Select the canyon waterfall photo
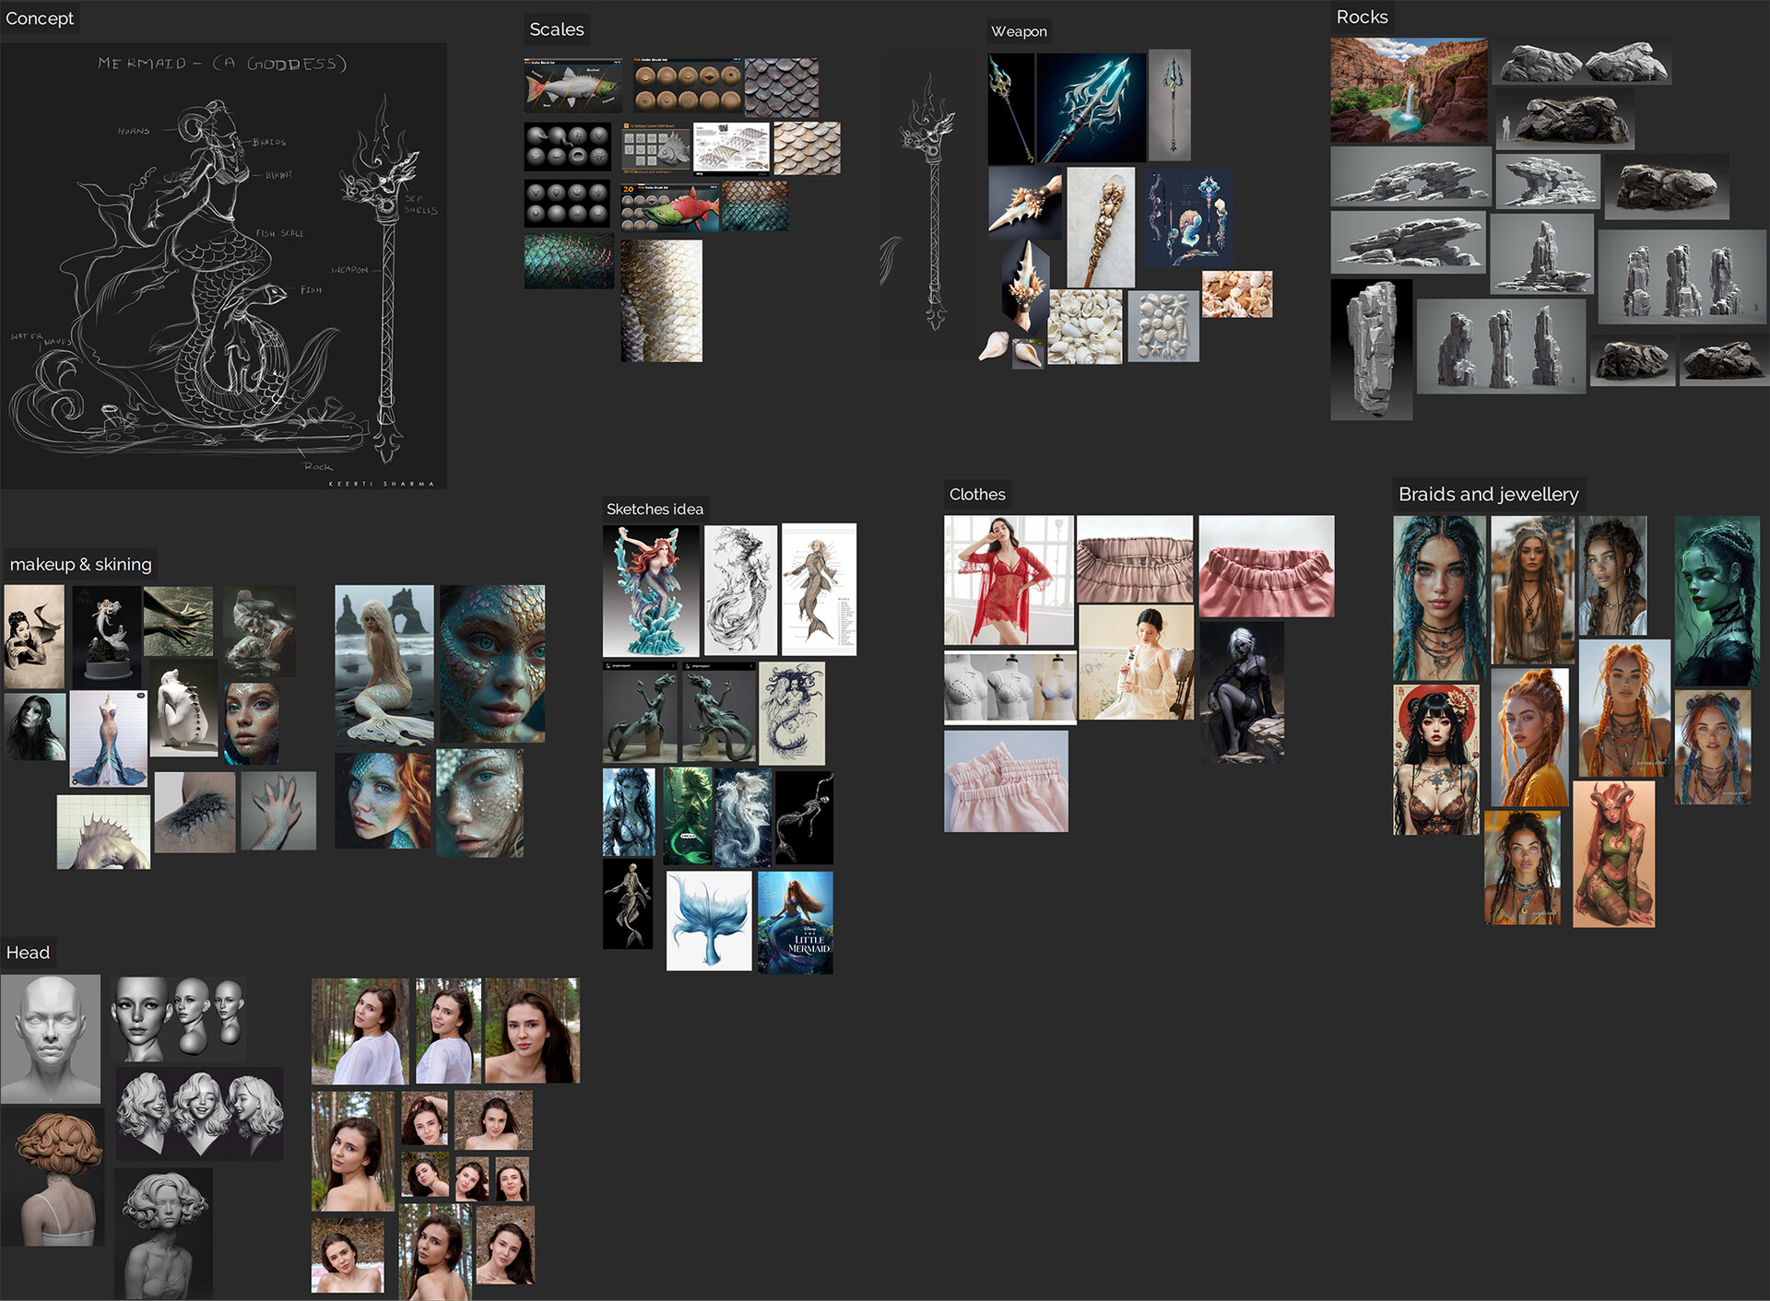This screenshot has width=1770, height=1301. pos(1408,90)
